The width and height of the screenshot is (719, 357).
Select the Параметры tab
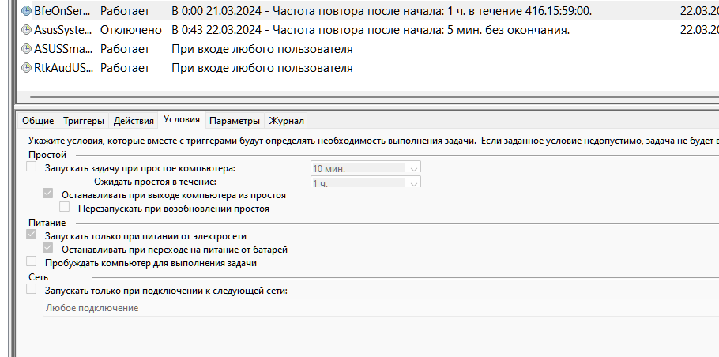point(235,121)
